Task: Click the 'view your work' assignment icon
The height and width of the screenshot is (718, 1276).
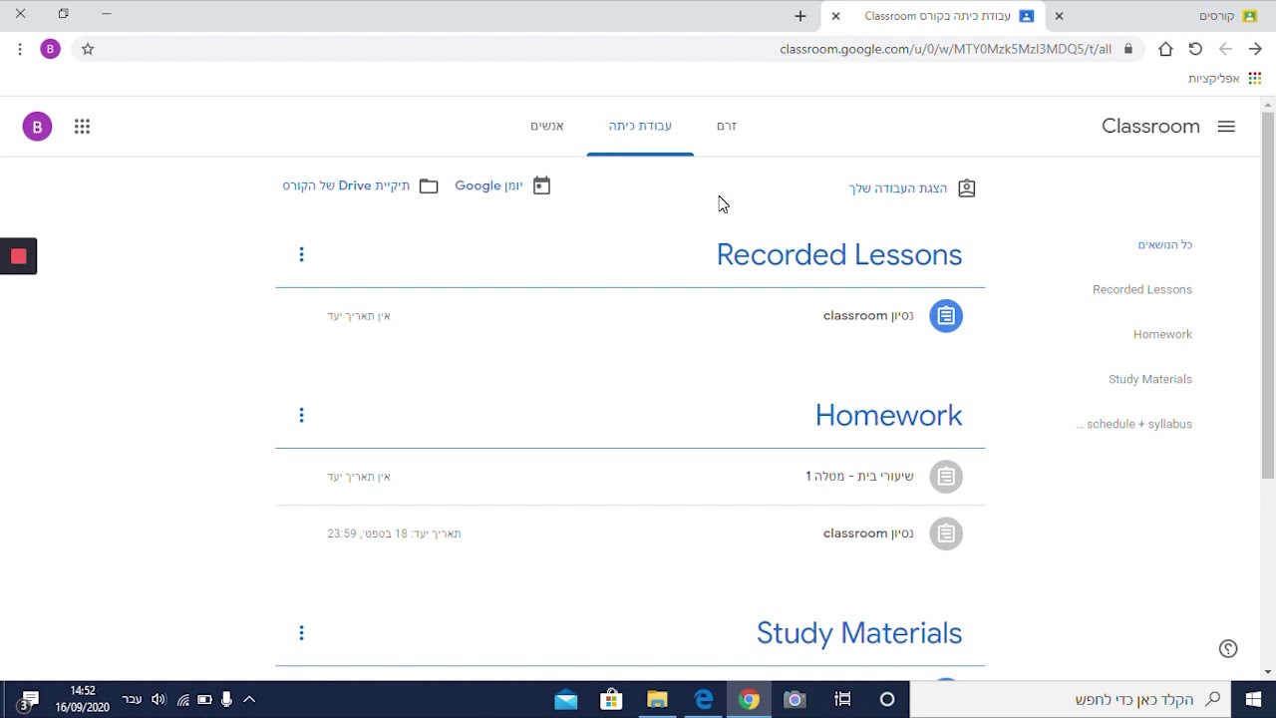Action: [966, 188]
